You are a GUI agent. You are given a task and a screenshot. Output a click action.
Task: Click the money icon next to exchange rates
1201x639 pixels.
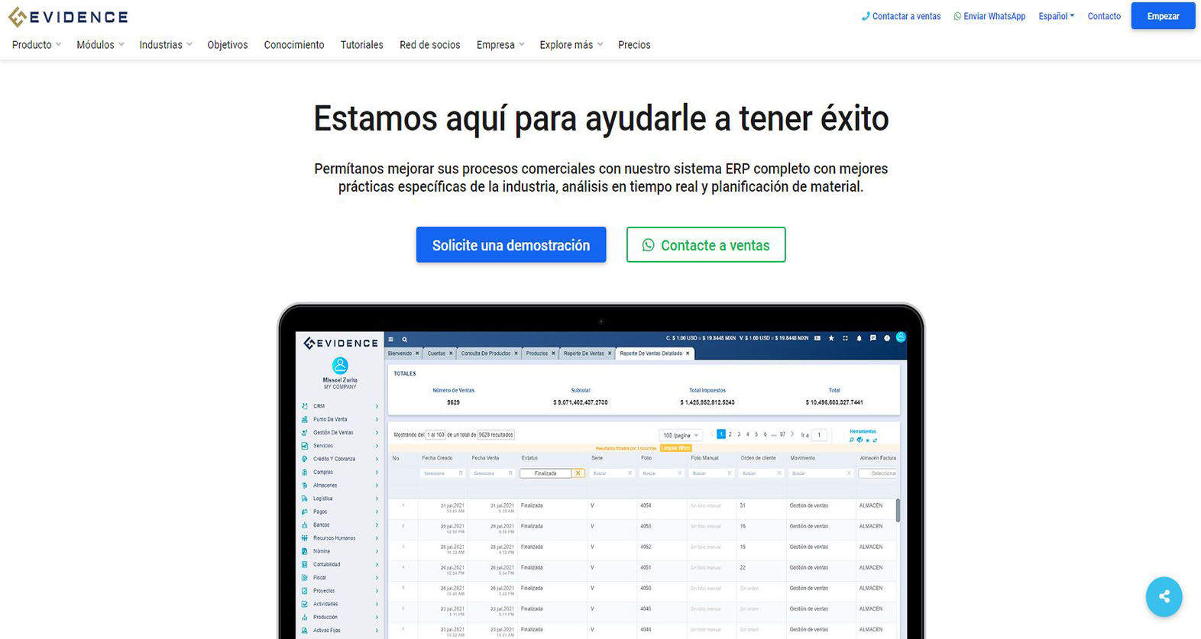pyautogui.click(x=817, y=338)
